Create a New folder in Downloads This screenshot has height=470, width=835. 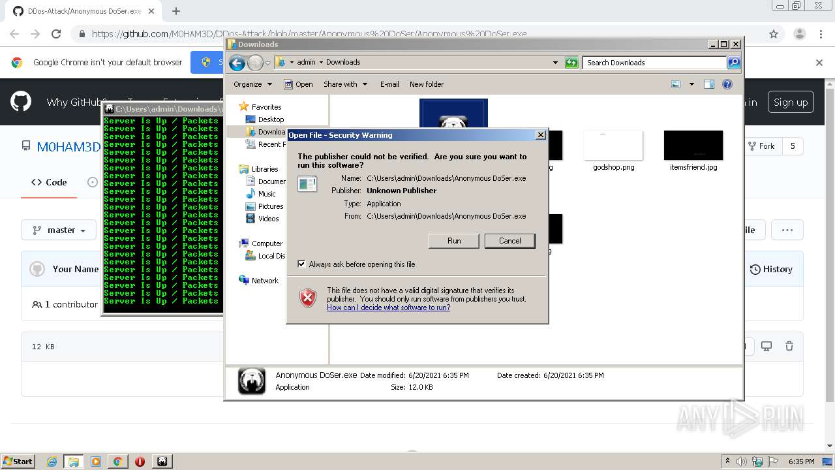[427, 84]
